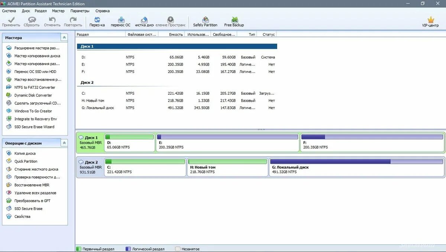446x252 pixels.
Task: Click F: 200.35GB partition block in disk map
Action: tap(372, 143)
